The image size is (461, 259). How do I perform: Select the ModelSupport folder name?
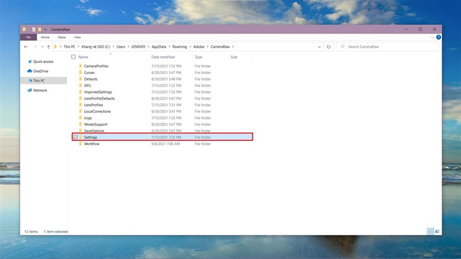click(x=96, y=124)
